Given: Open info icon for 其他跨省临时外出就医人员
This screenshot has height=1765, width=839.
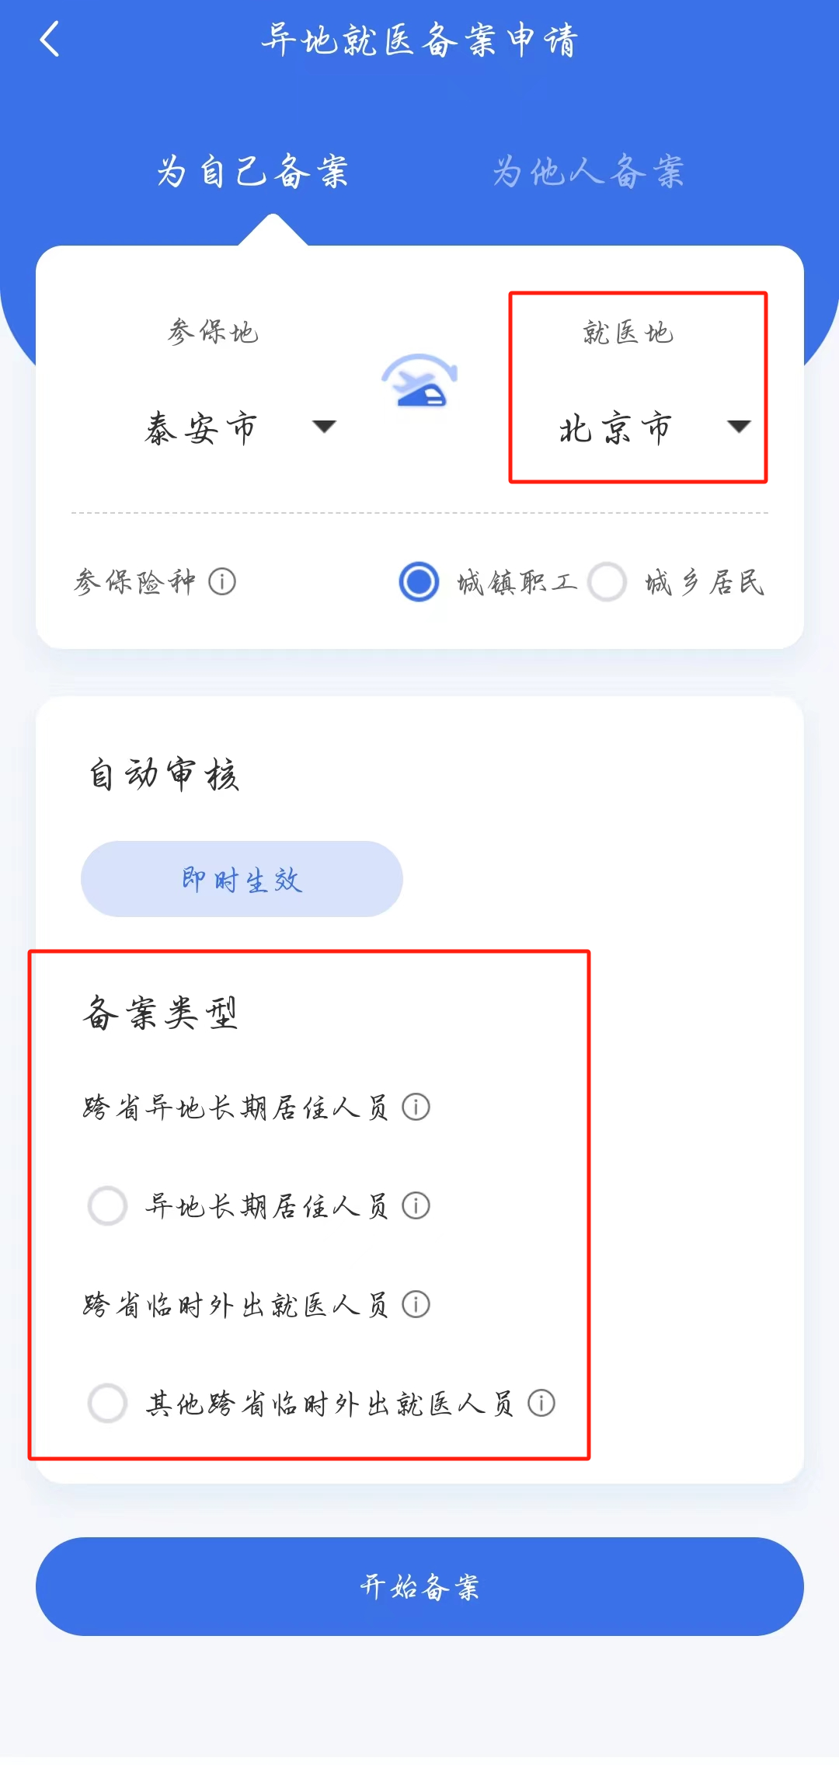Looking at the screenshot, I should point(541,1403).
